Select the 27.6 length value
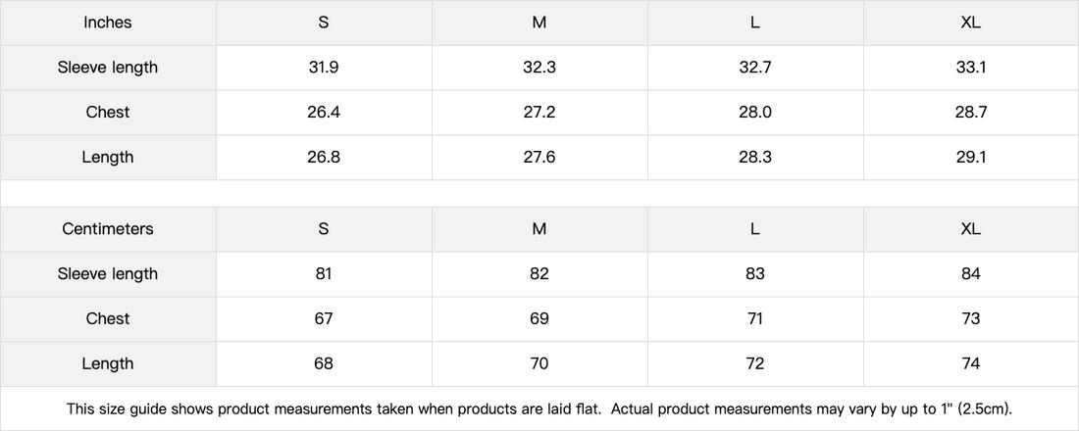Screen dimensions: 1079x431 point(539,158)
